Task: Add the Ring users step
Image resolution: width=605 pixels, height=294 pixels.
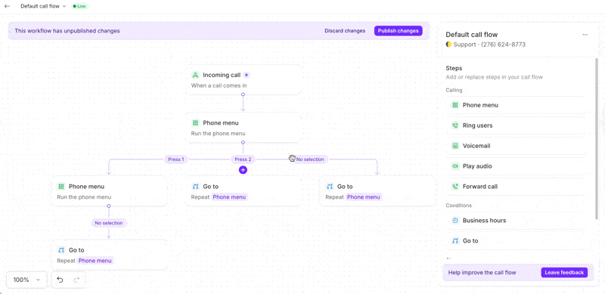Action: click(517, 125)
